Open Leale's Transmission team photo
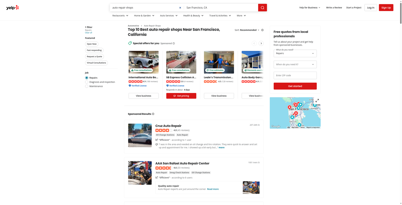 (219, 62)
